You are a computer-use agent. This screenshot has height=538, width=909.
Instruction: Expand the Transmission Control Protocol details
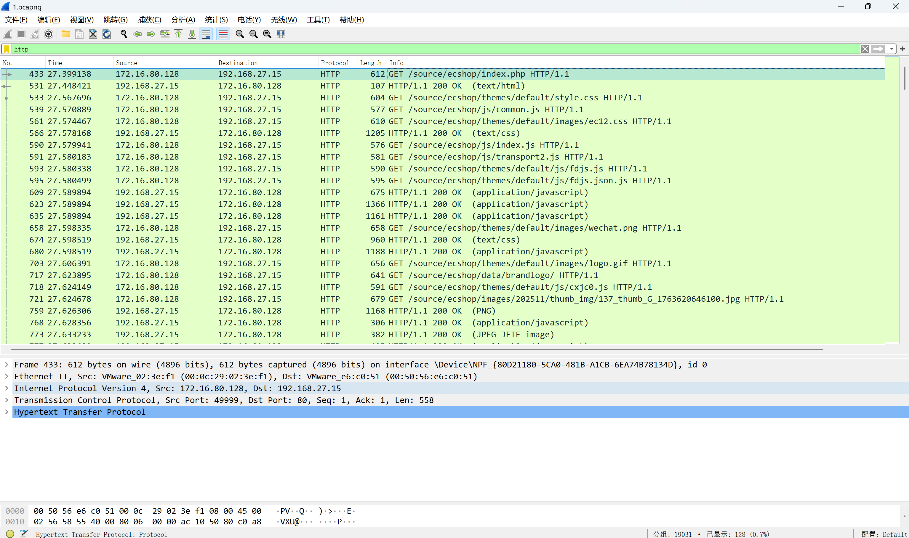coord(7,400)
